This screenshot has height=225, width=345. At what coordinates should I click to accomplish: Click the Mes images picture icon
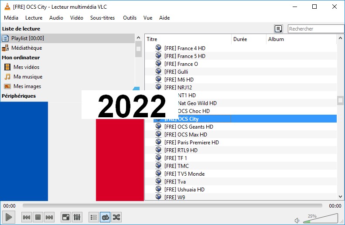click(7, 86)
